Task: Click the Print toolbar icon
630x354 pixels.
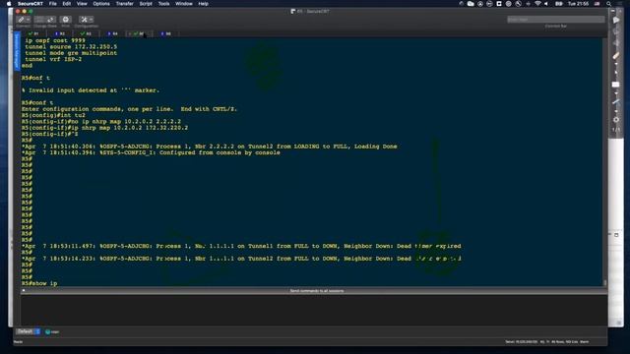Action: pos(66,20)
